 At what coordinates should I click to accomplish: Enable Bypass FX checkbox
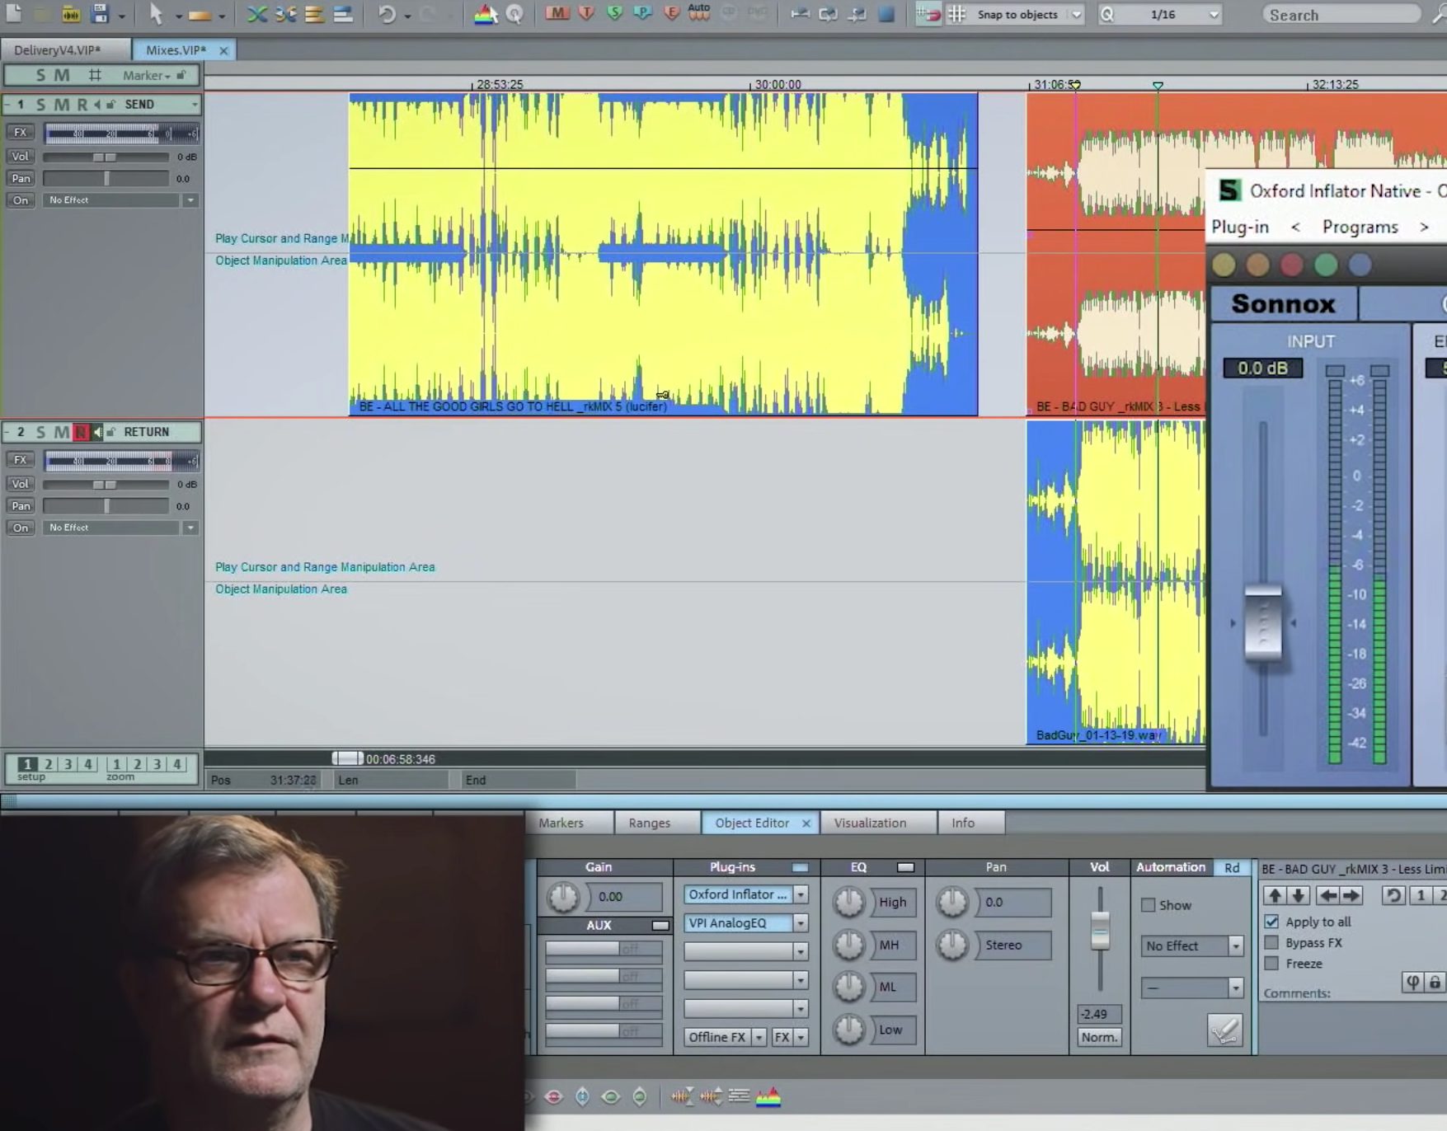pyautogui.click(x=1271, y=942)
